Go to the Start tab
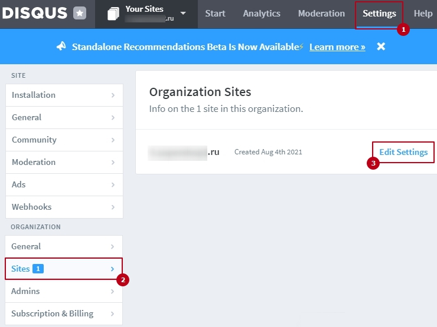The height and width of the screenshot is (327, 437). pos(216,14)
